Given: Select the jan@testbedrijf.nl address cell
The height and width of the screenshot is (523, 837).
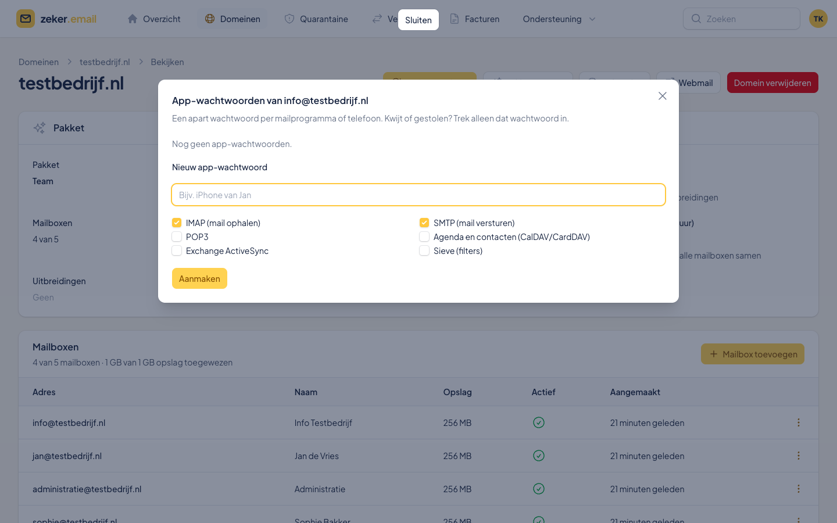Looking at the screenshot, I should [67, 456].
